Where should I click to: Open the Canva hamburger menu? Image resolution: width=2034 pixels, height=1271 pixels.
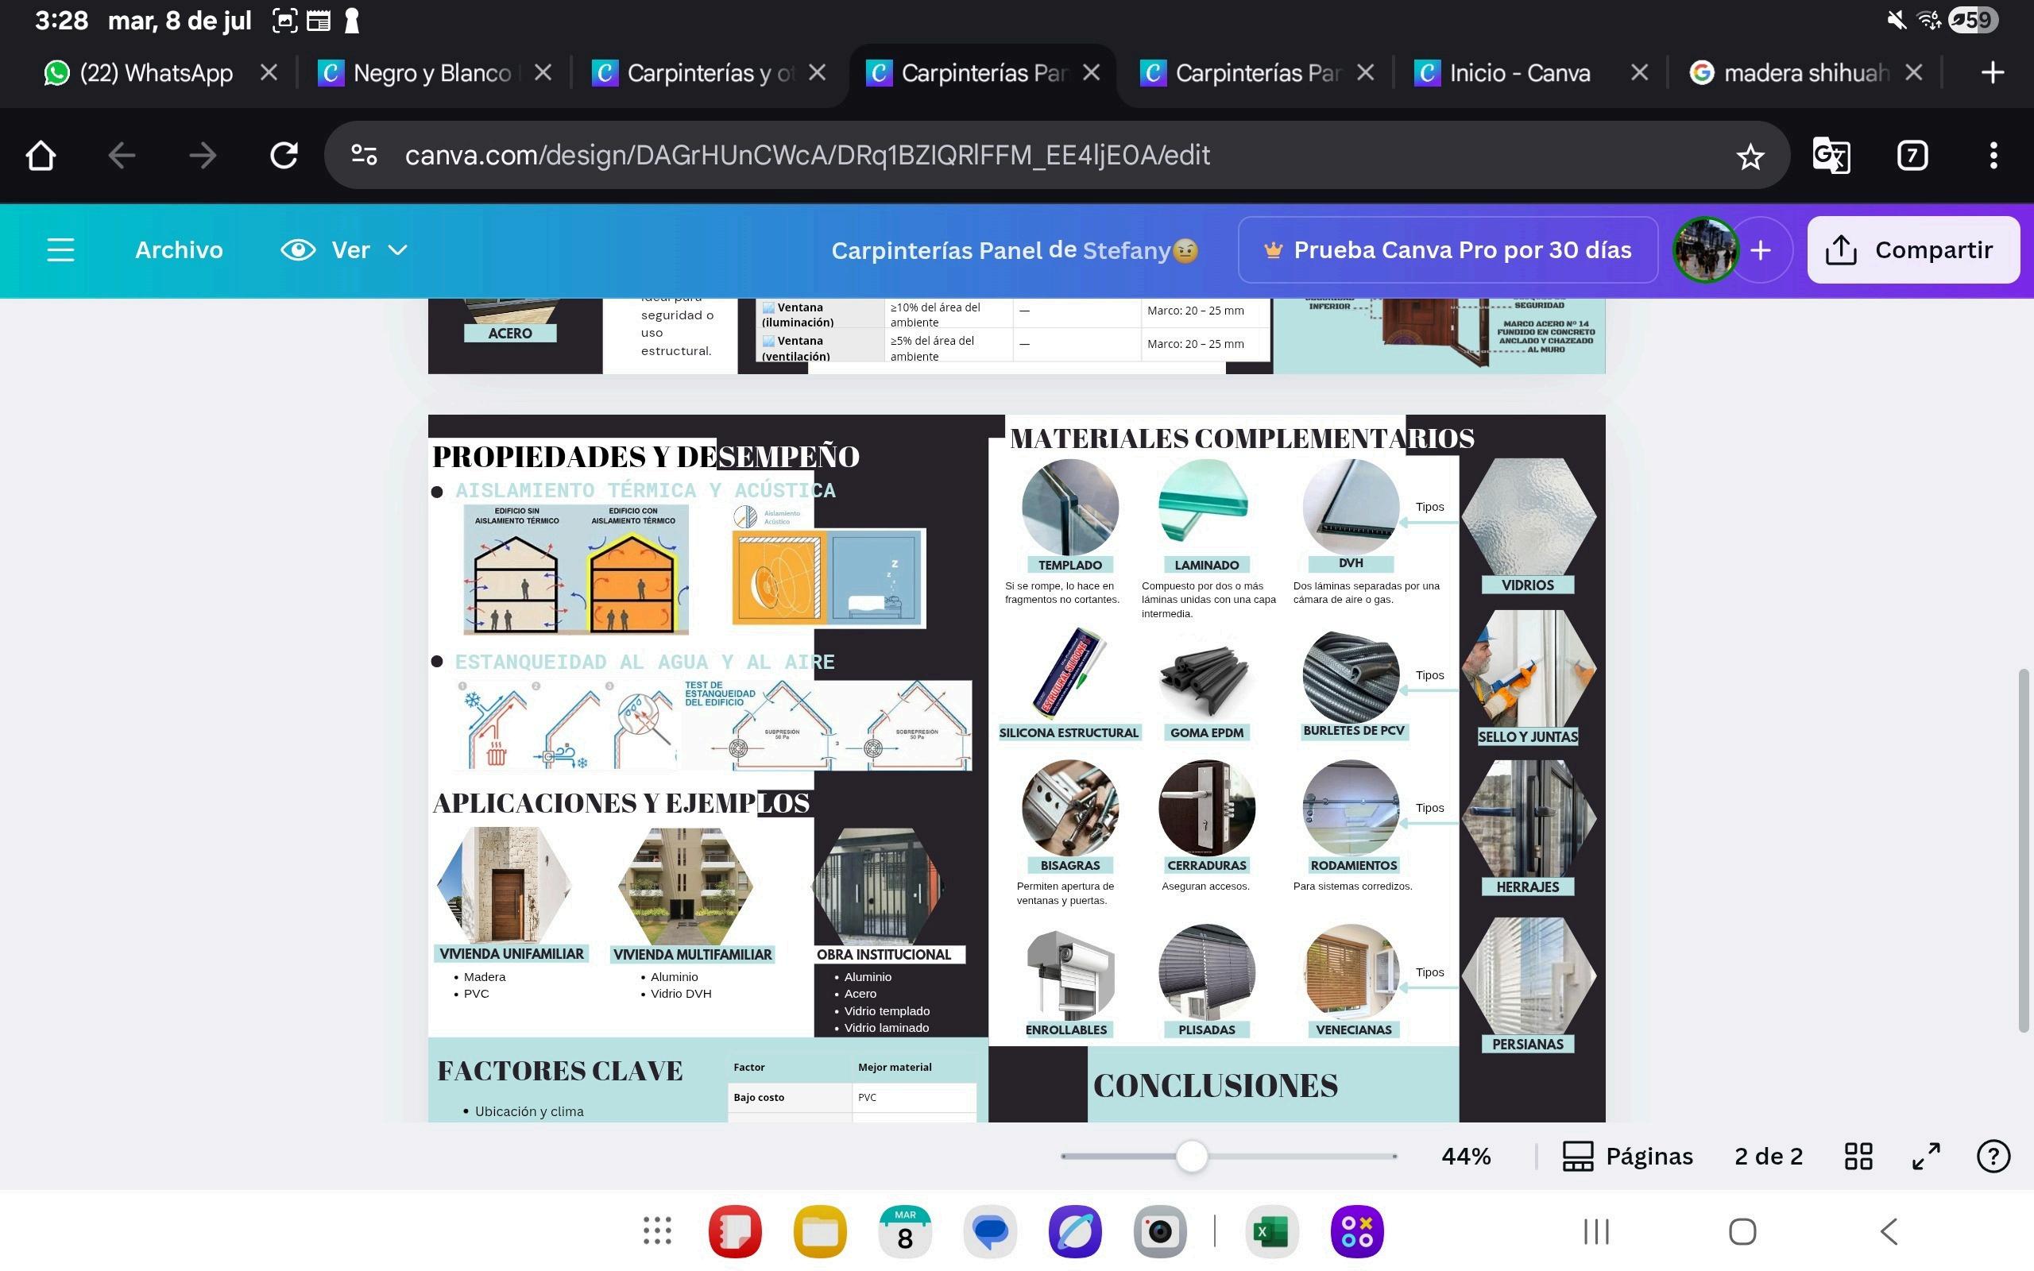pyautogui.click(x=60, y=249)
